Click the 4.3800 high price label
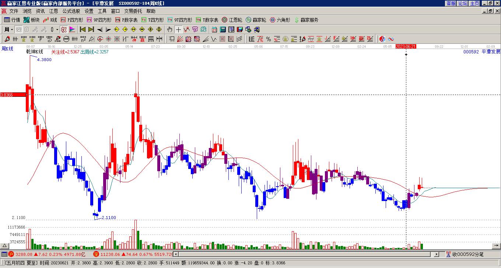Viewport: 501px width, 268px height. pos(44,60)
